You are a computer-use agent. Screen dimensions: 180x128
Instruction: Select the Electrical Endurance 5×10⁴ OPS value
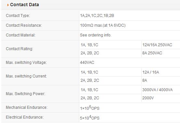pos(90,118)
